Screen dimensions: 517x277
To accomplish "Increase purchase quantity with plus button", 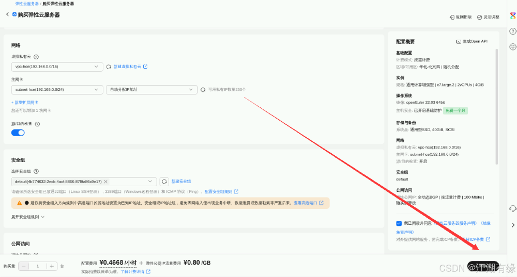I will 52,266.
